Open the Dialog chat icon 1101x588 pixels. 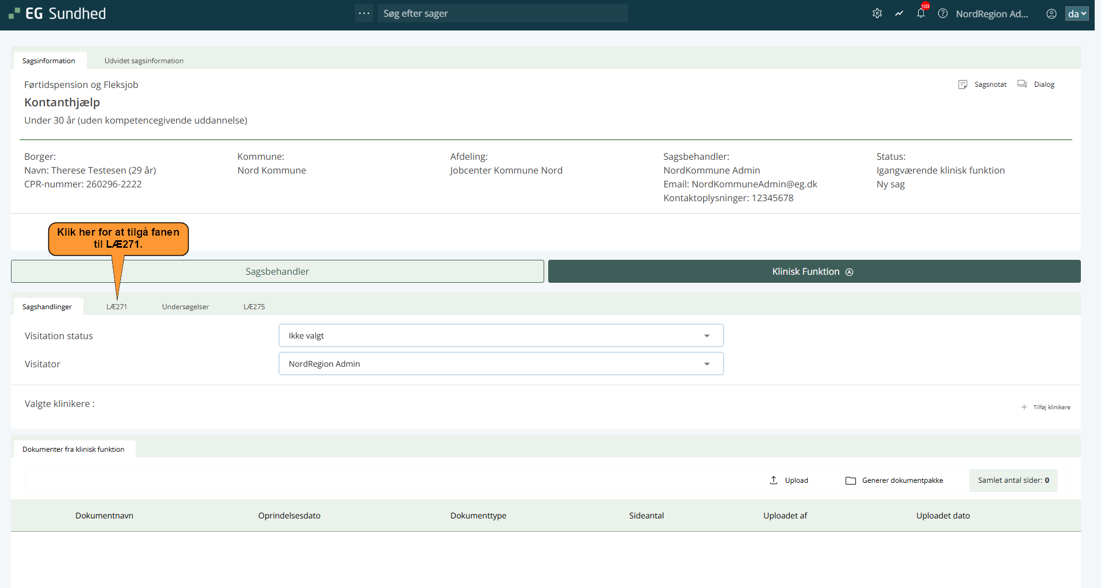coord(1022,84)
